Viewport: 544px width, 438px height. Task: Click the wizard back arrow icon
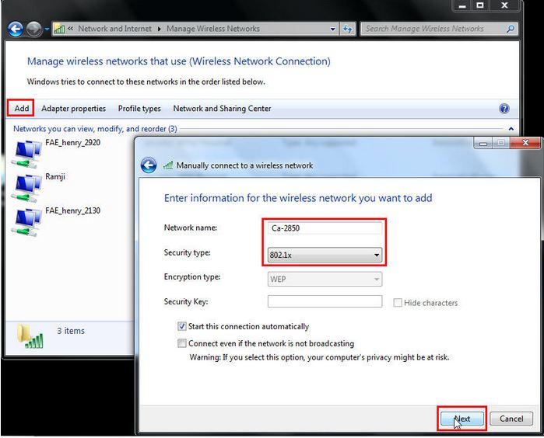[149, 165]
